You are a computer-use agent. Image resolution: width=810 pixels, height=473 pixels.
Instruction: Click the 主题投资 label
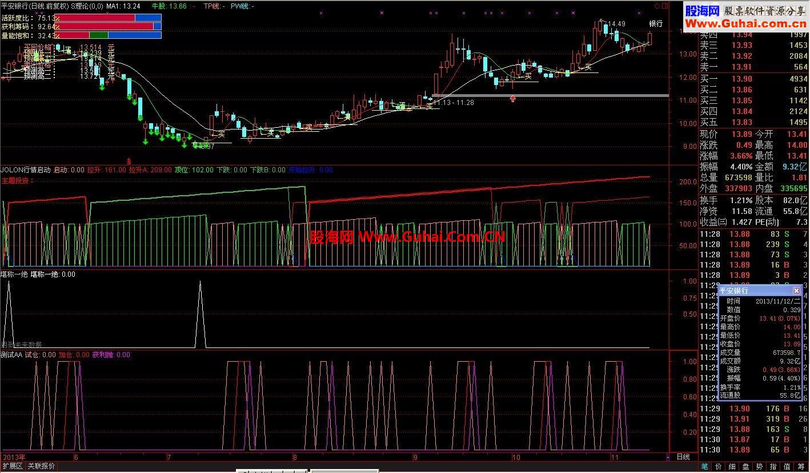pos(18,181)
